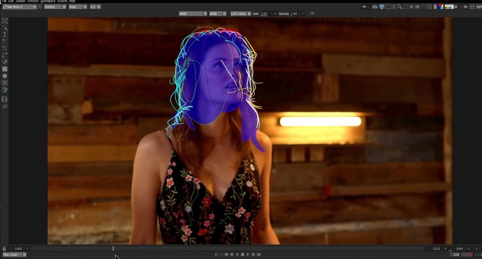The image size is (482, 259).
Task: Select the Transform tool in left toolbar
Action: (x=5, y=21)
